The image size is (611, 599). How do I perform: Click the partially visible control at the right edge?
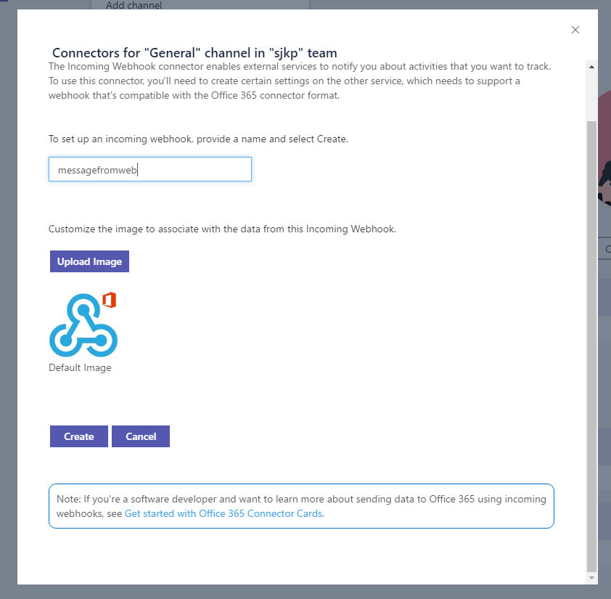(x=607, y=249)
